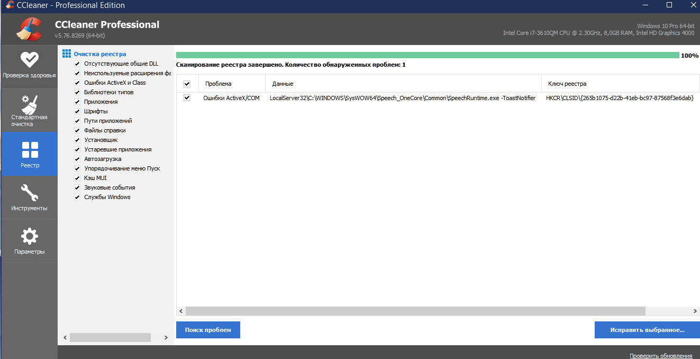The image size is (700, 359).
Task: Toggle select-all checkbox in results header
Action: click(187, 84)
